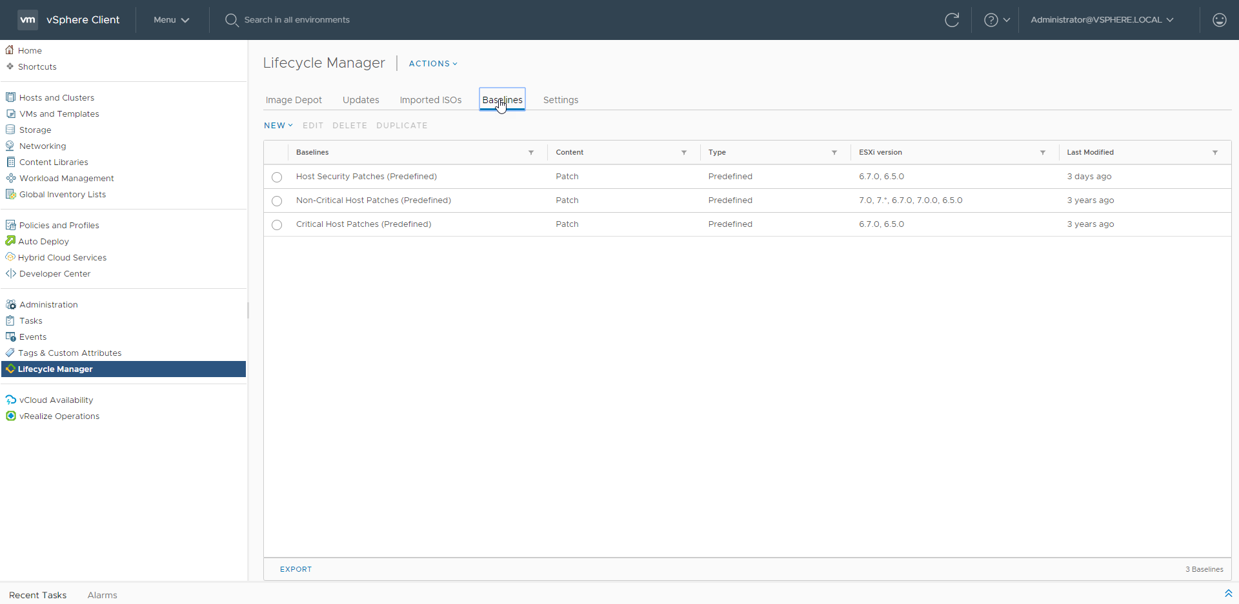Image resolution: width=1239 pixels, height=604 pixels.
Task: Switch to the Image Depot tab
Action: 294,100
